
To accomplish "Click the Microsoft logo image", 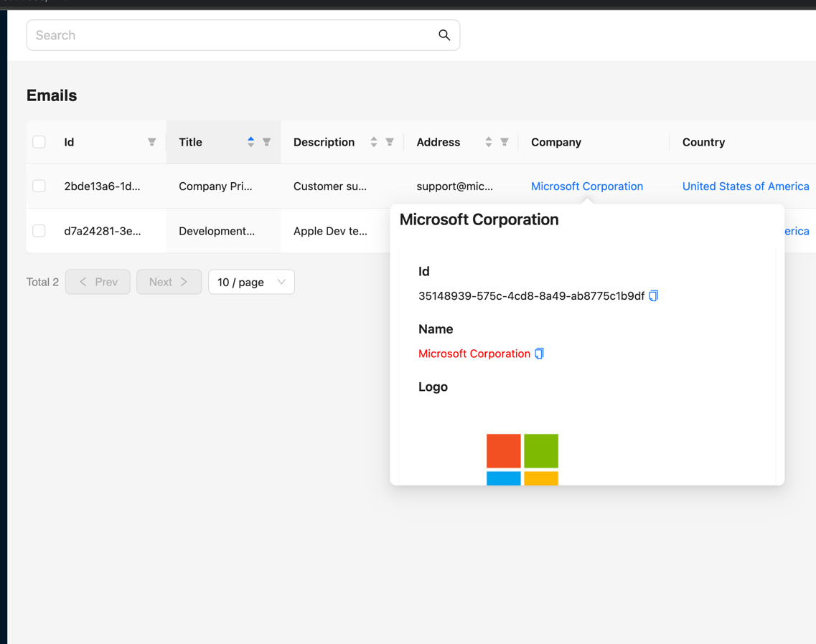I will (x=522, y=459).
